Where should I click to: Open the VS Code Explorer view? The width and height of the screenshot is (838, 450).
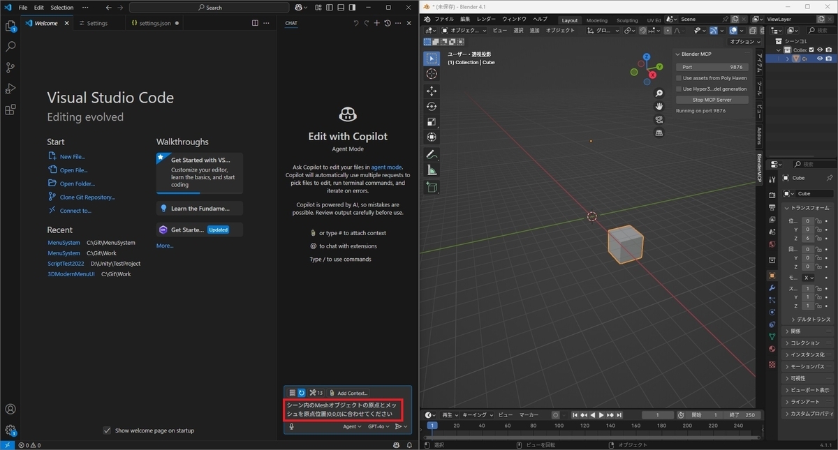coord(10,26)
